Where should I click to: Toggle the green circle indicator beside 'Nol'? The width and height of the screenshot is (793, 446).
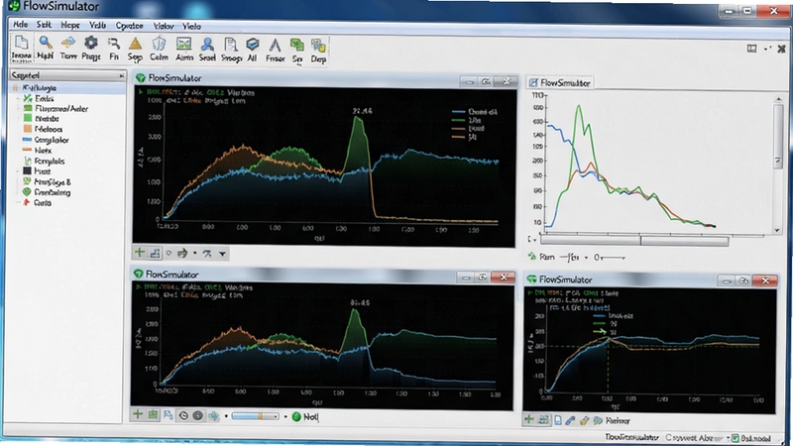[296, 416]
